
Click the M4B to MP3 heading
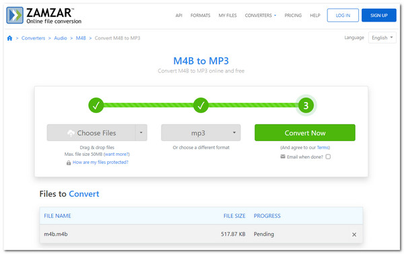tap(201, 61)
